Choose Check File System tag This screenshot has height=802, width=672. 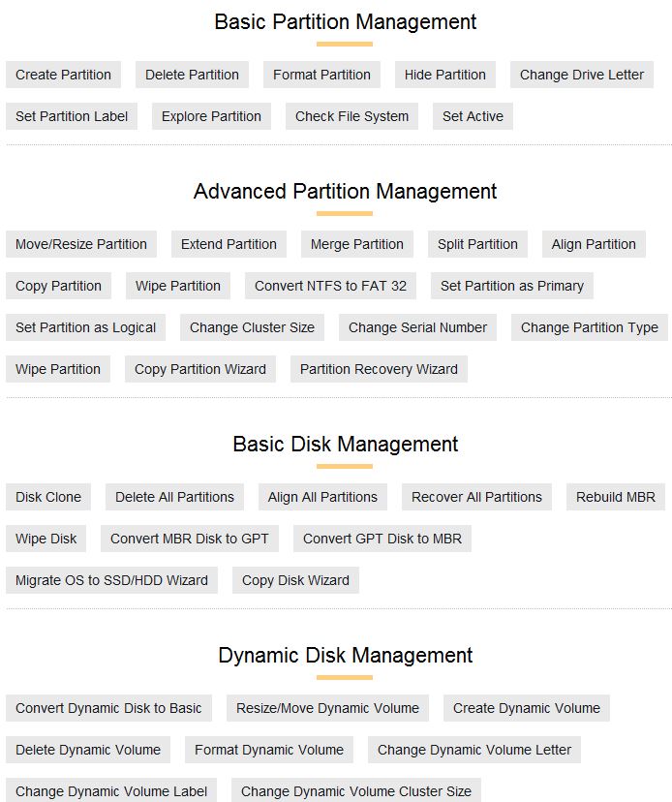[x=351, y=116]
